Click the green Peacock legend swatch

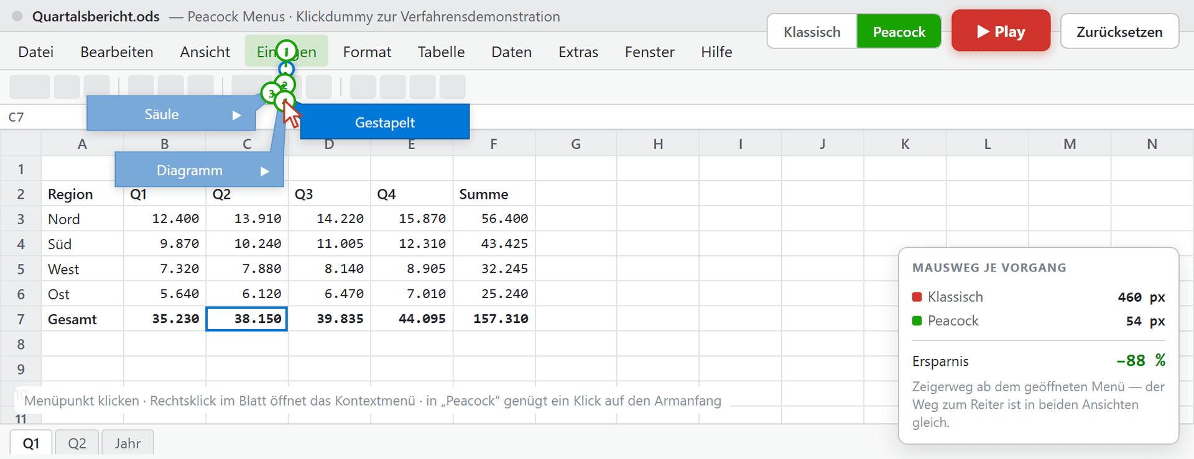[x=917, y=320]
